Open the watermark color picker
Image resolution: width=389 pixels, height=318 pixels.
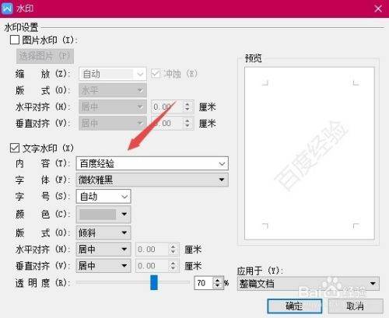point(103,214)
